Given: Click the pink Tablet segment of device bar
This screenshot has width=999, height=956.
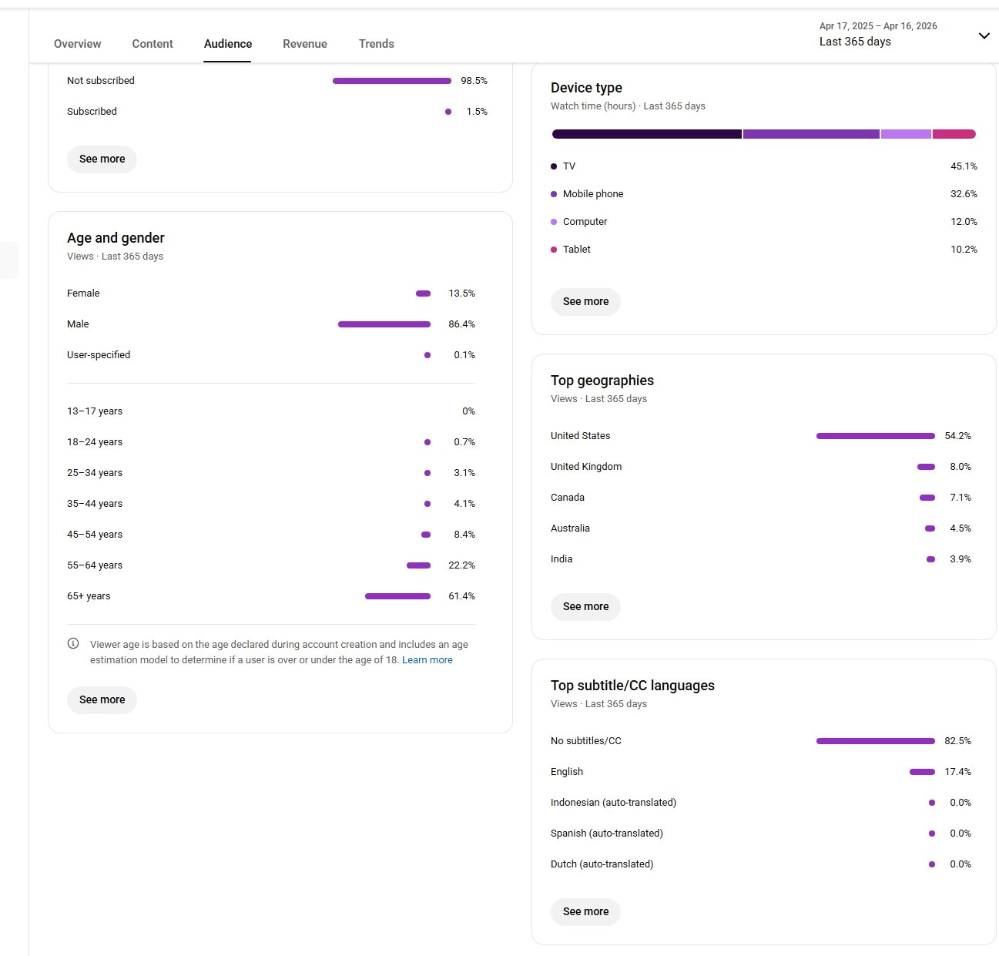Looking at the screenshot, I should coord(954,134).
